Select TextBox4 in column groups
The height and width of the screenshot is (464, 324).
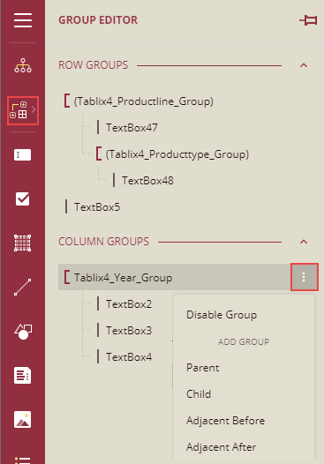[x=129, y=357]
